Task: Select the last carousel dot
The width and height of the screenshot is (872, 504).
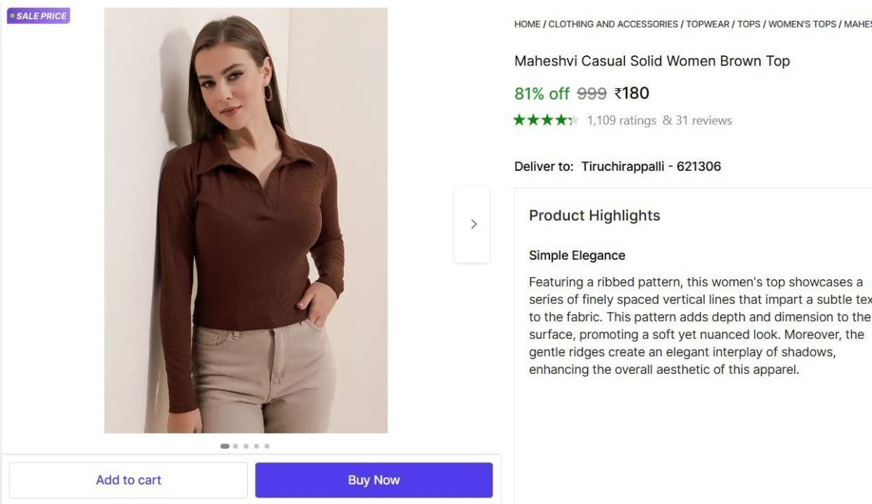Action: coord(267,447)
